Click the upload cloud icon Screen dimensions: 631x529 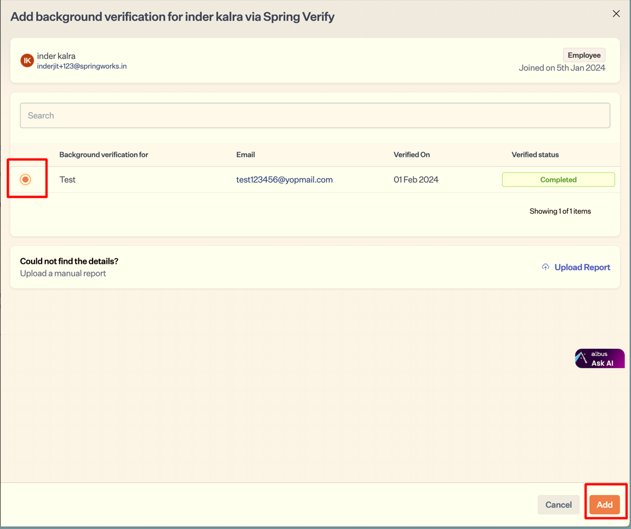(546, 267)
